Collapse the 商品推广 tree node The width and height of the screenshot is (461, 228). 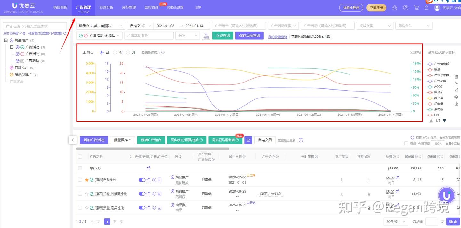(x=6, y=40)
